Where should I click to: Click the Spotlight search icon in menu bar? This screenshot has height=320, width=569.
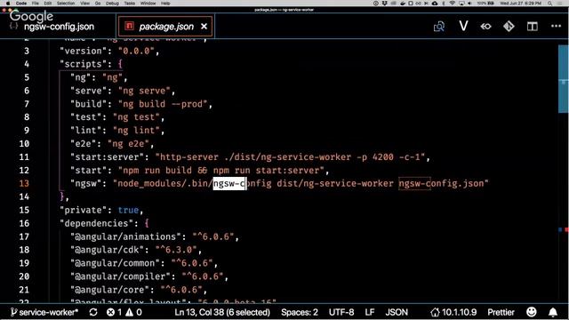click(x=550, y=4)
